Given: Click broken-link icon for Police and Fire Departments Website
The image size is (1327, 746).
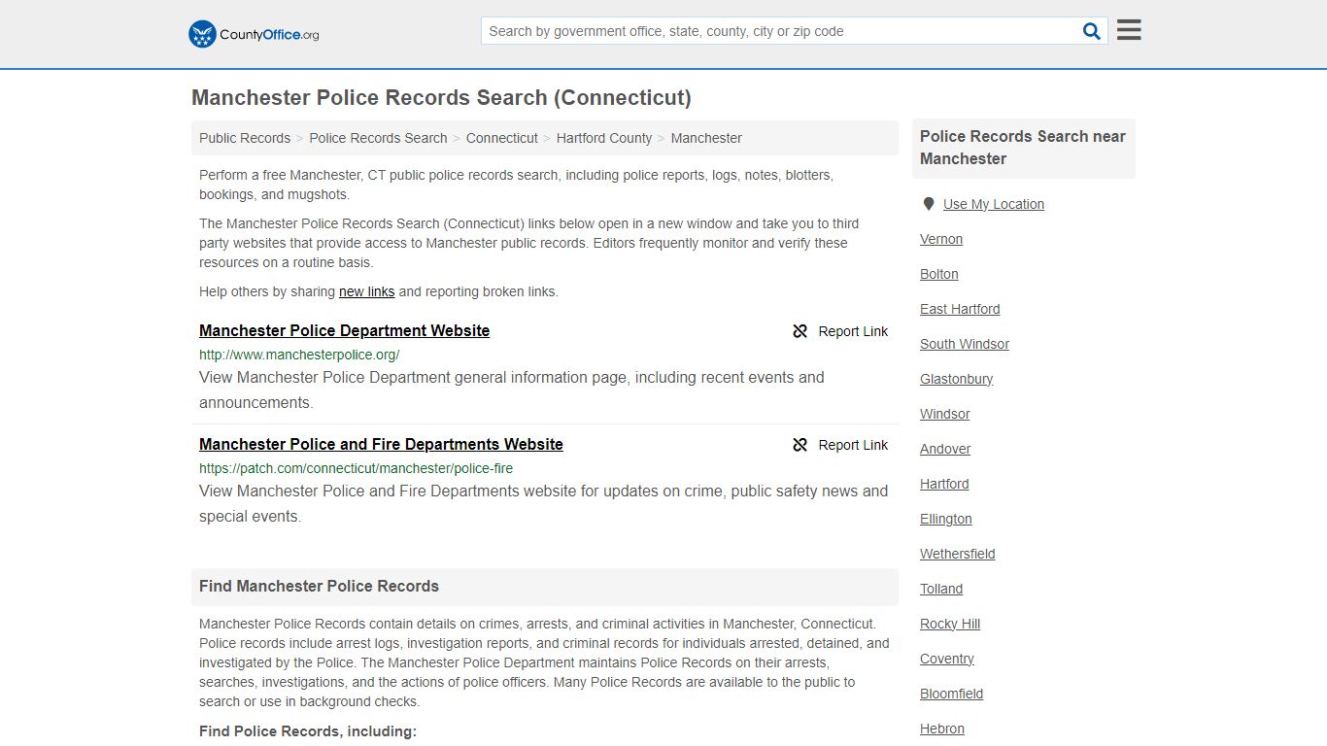Looking at the screenshot, I should pyautogui.click(x=800, y=445).
